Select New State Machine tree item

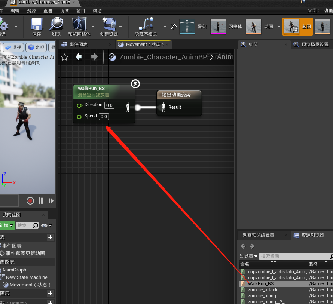tap(27, 277)
